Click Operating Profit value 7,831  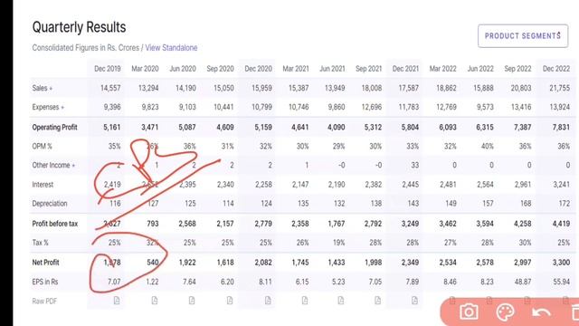click(x=561, y=128)
